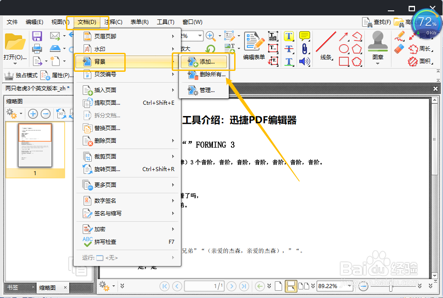Image resolution: width=443 pixels, height=298 pixels.
Task: Click the 属性(P)... button
Action: (57, 75)
